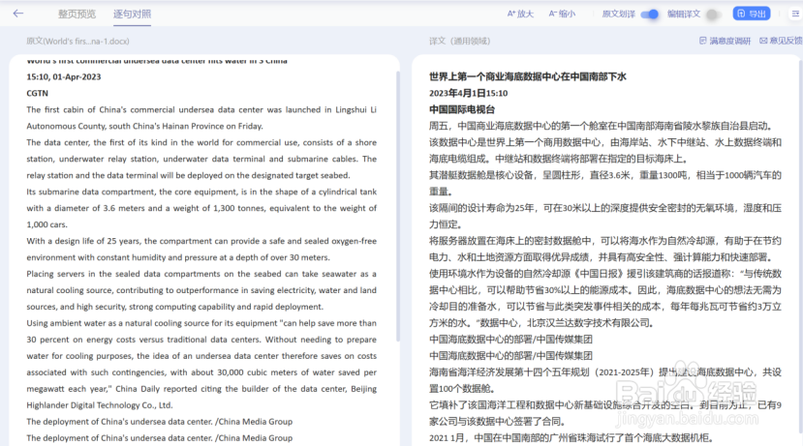Select the translation starting 其潜艇数据舱是核心设备
The height and width of the screenshot is (446, 803).
pos(605,183)
